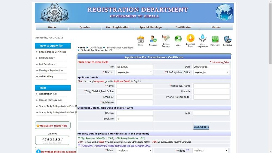Open the Home icon shortcut
This screenshot has height=153, width=272.
pyautogui.click(x=141, y=39)
